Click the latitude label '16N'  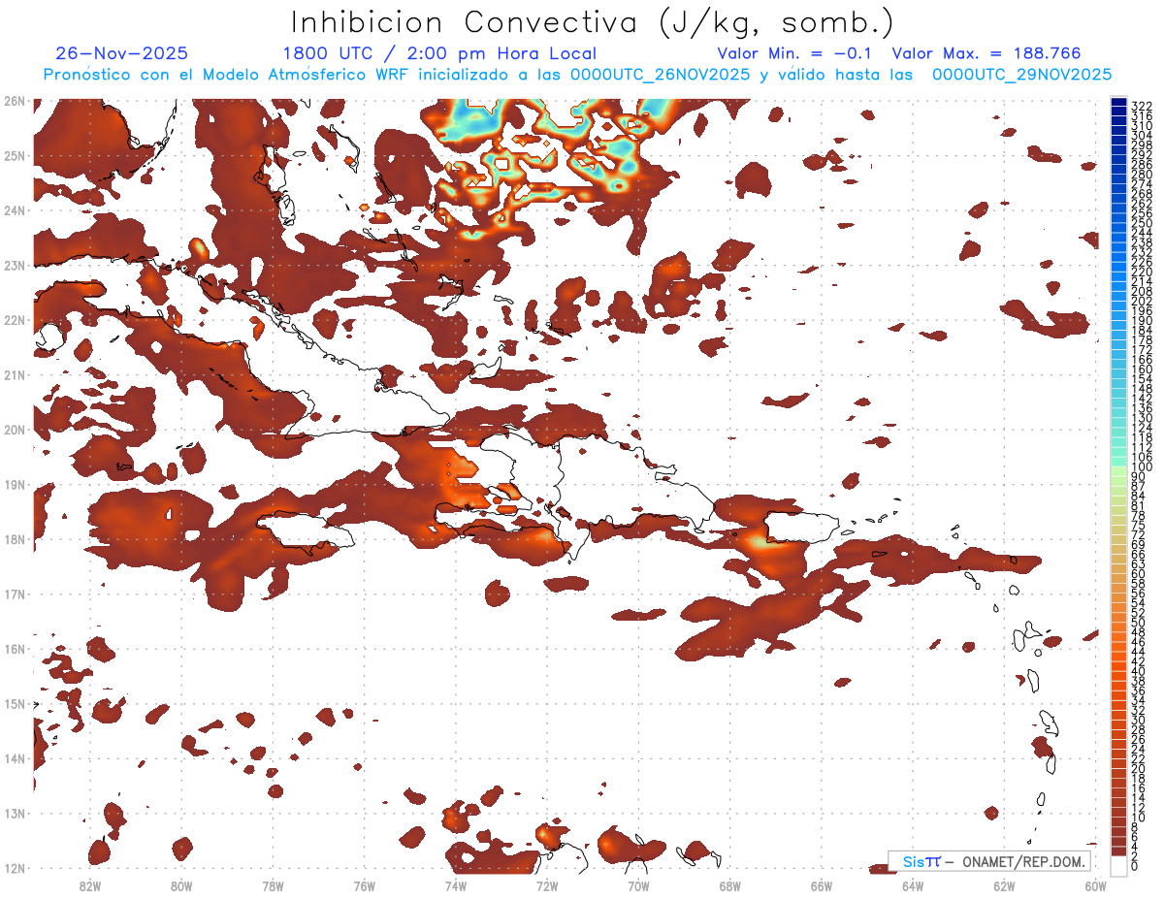15,649
